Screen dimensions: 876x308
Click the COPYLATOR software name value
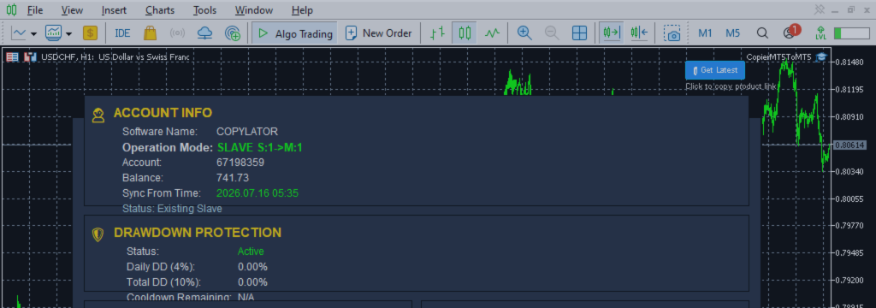pos(247,132)
